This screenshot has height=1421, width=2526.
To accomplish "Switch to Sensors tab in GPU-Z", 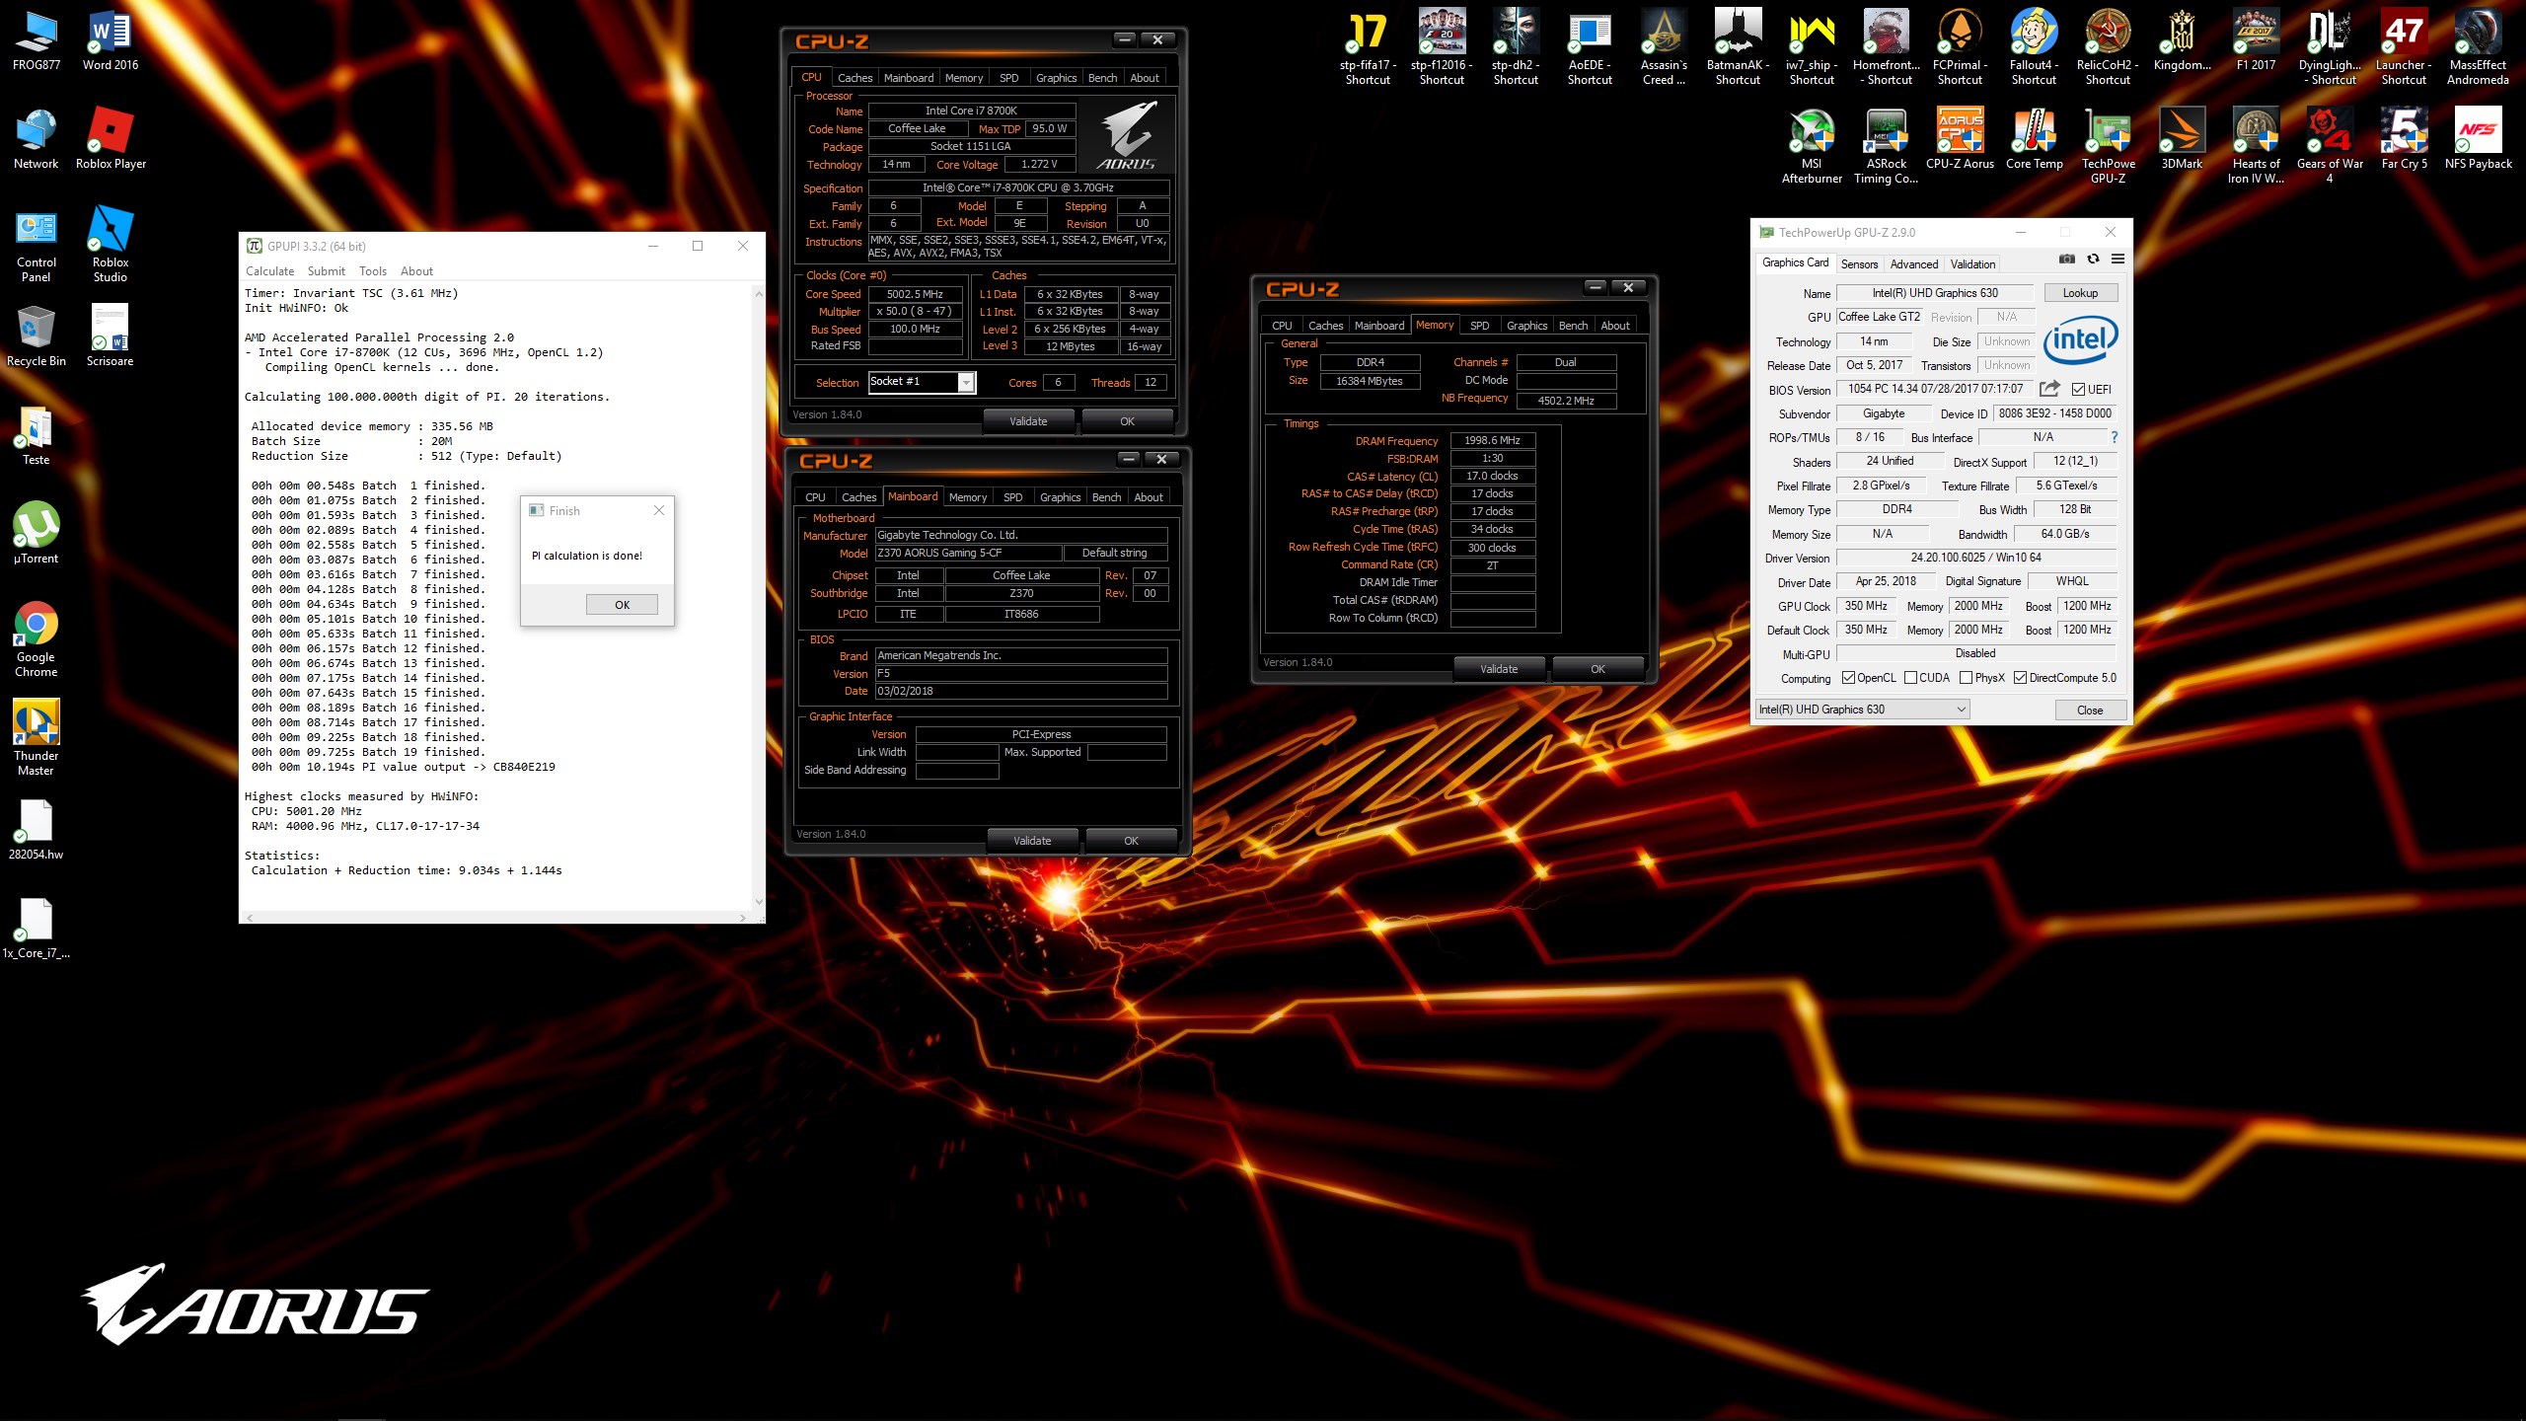I will click(x=1859, y=264).
